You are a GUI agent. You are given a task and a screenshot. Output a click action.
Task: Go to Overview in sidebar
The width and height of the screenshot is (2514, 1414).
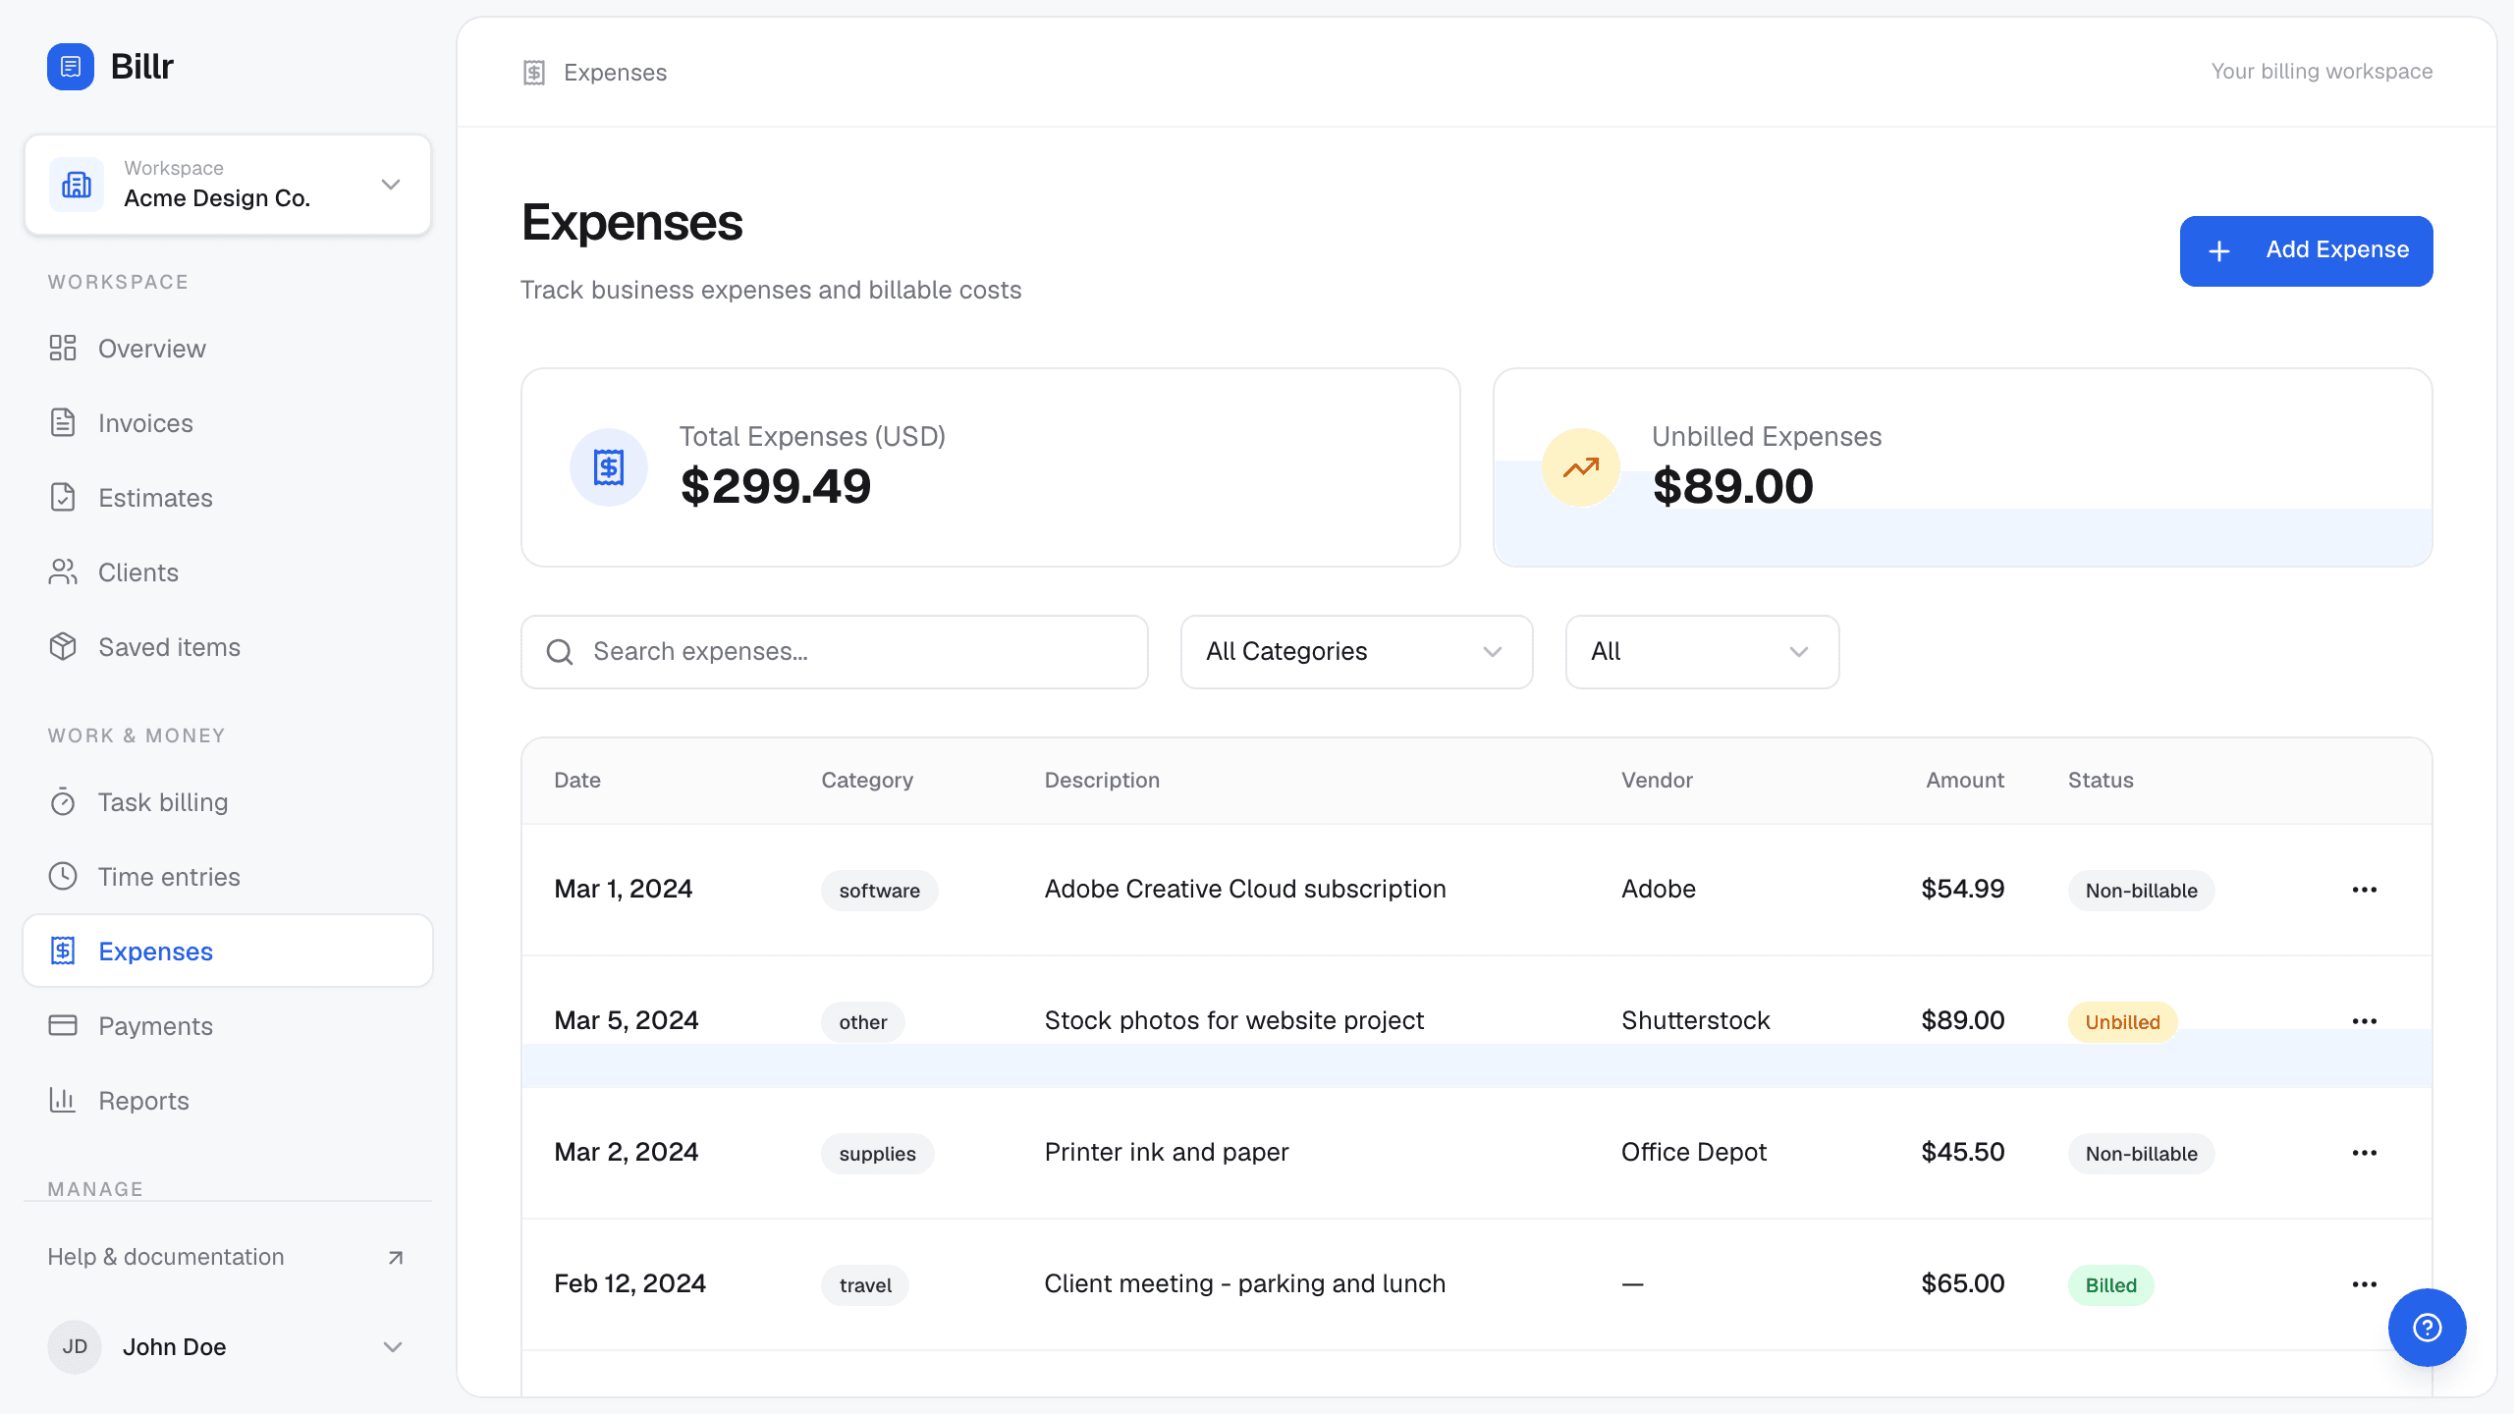(228, 348)
